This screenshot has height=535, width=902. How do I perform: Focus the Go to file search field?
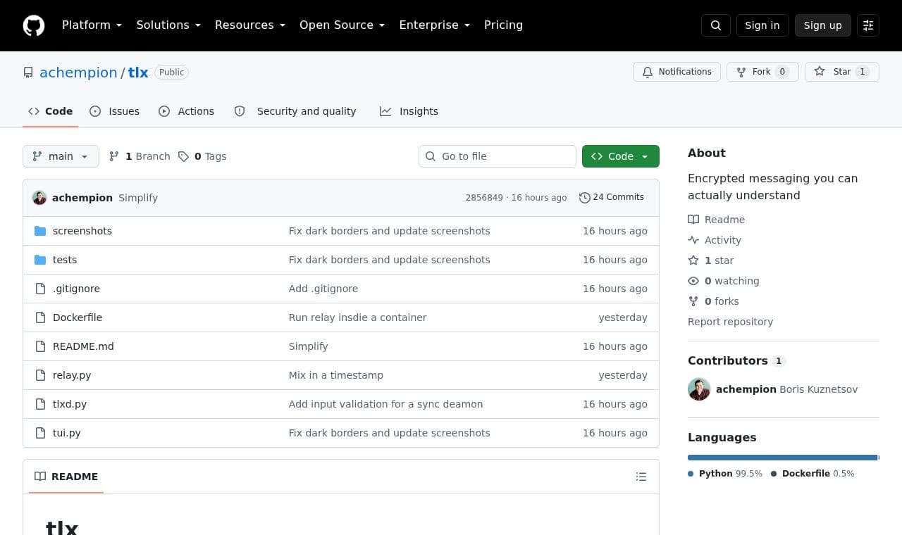click(x=498, y=156)
